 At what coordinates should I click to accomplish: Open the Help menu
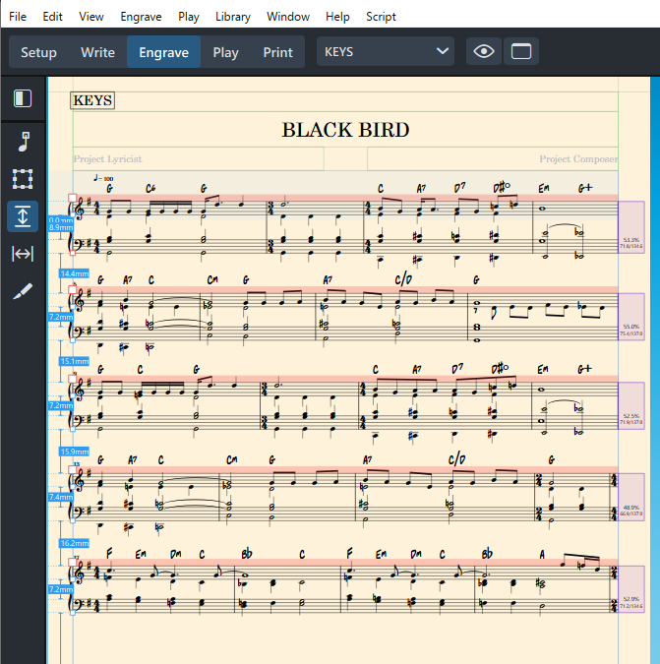pyautogui.click(x=337, y=17)
